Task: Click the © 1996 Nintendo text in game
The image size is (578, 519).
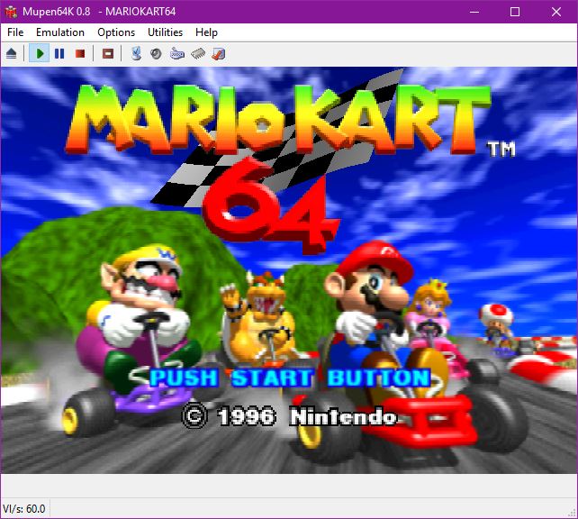Action: (x=289, y=417)
